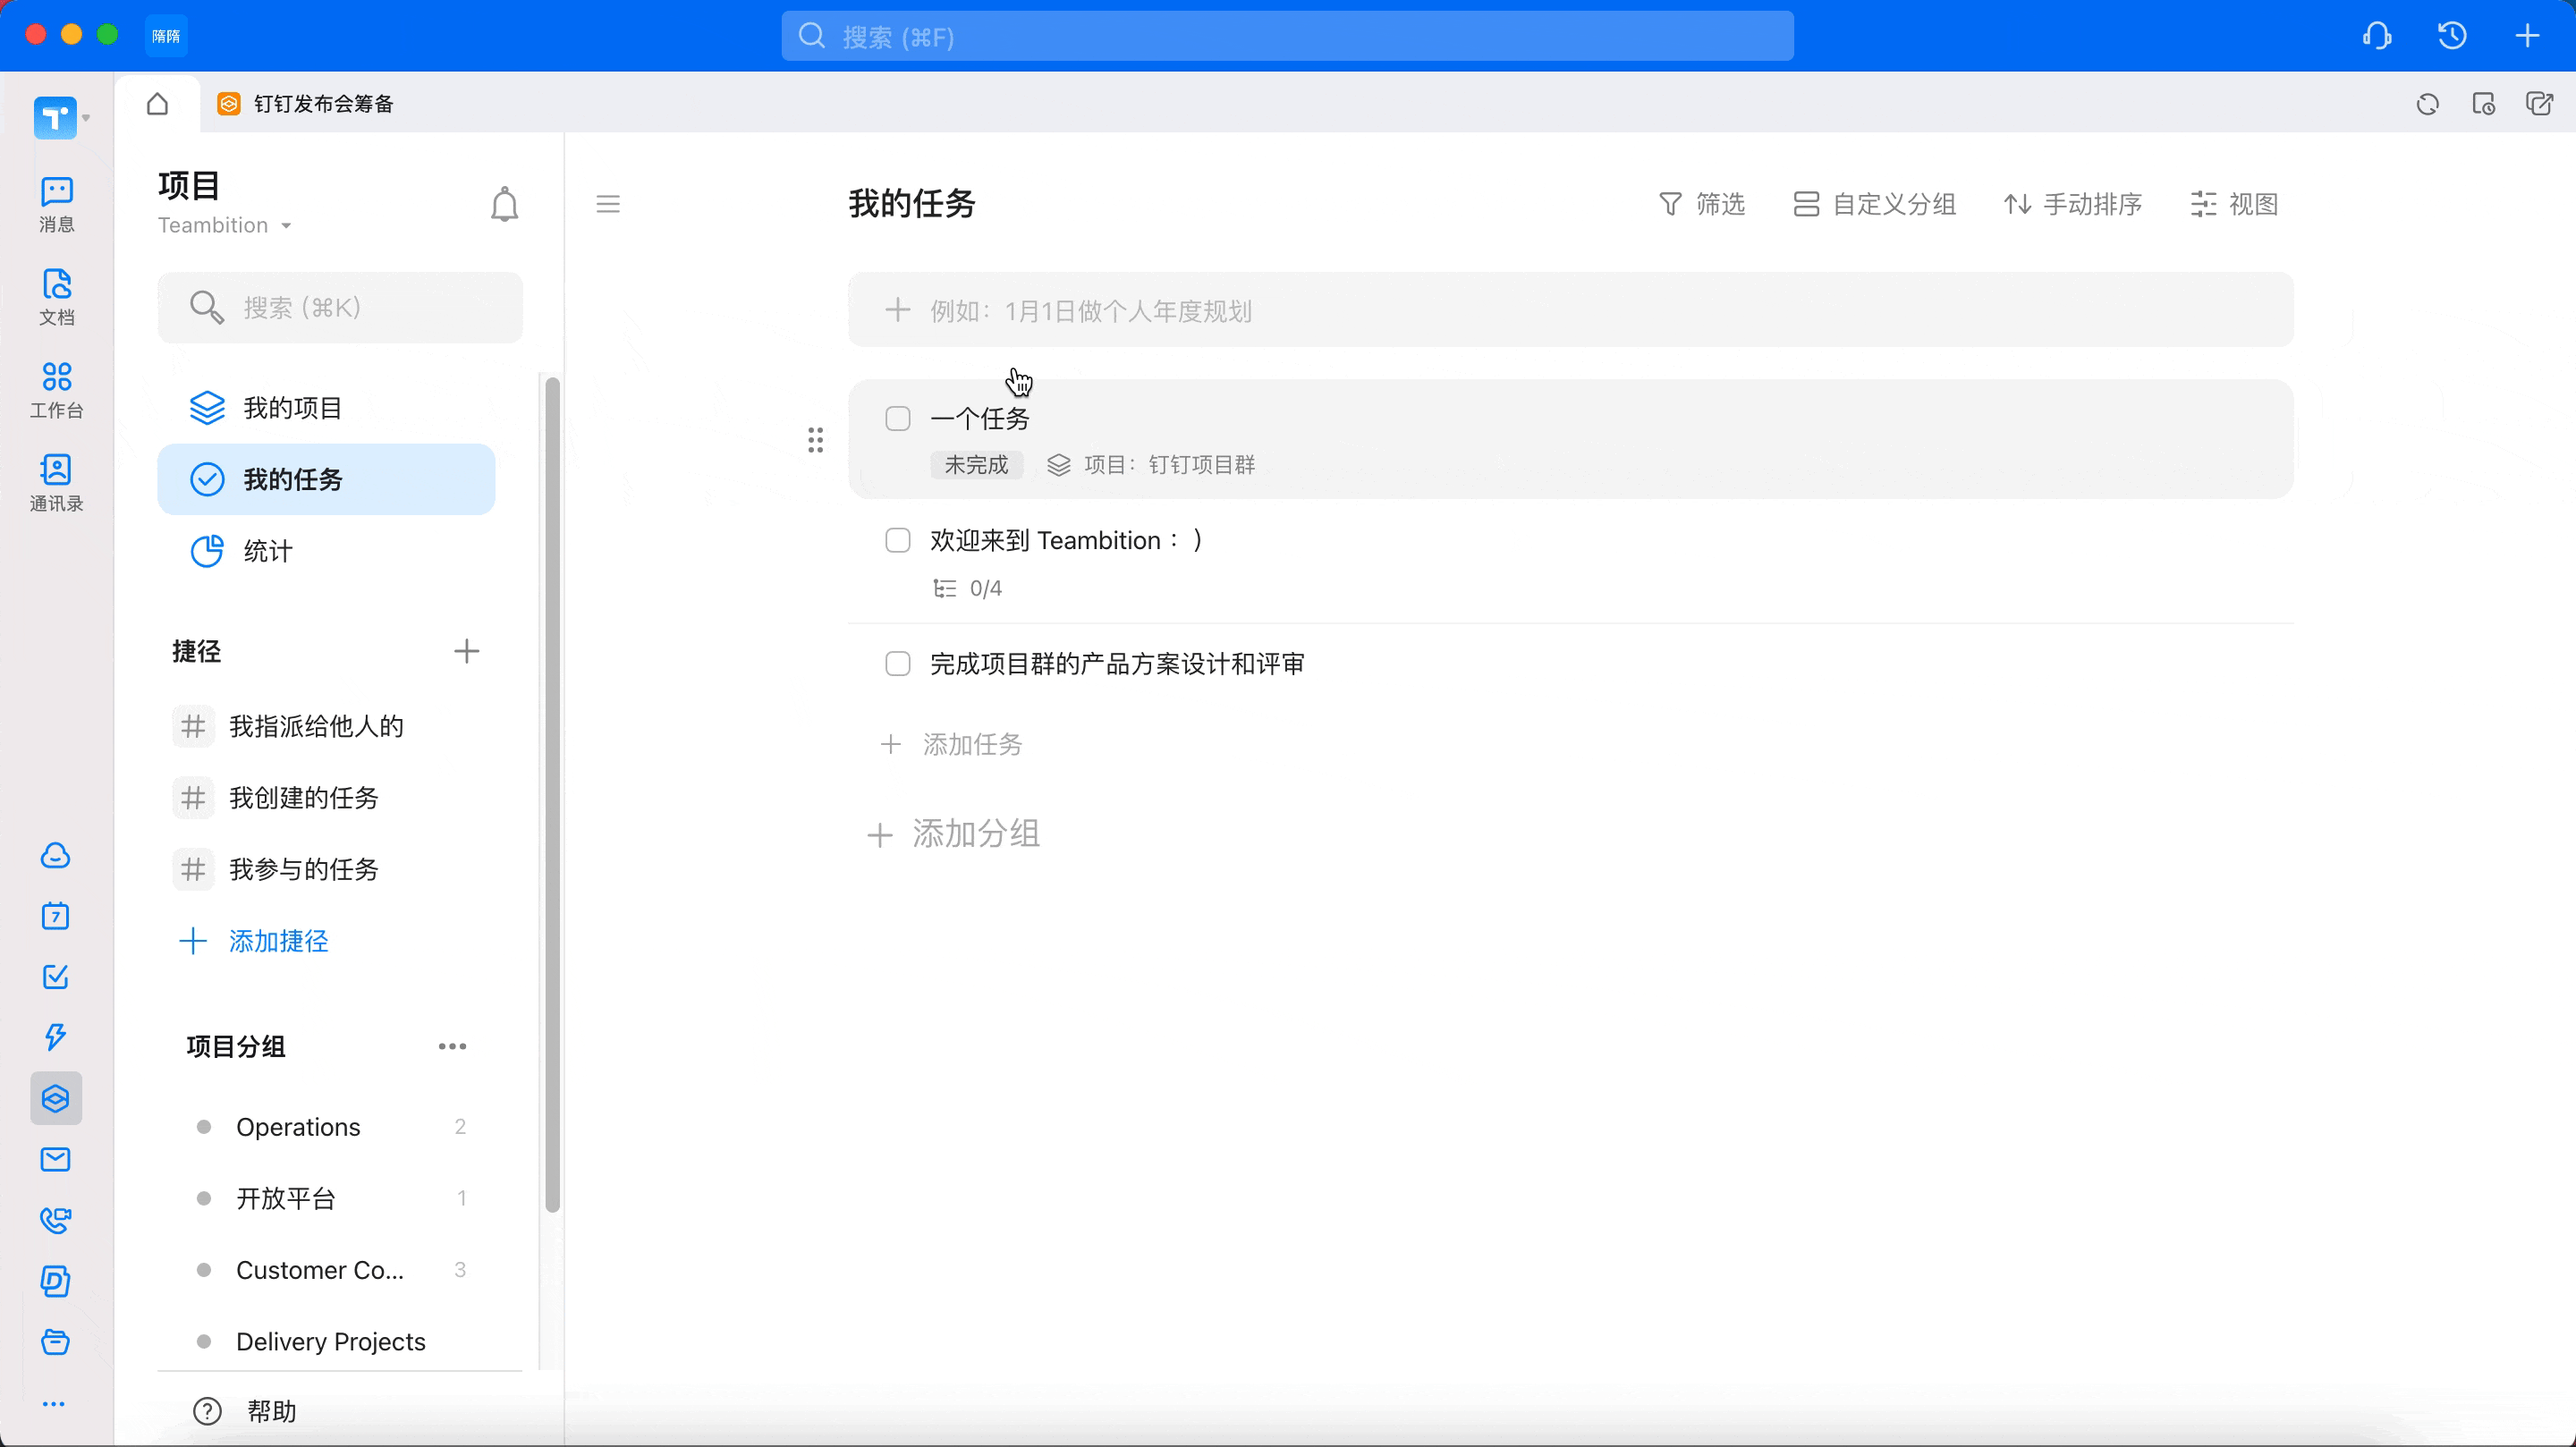Expand the Teambition organization dropdown
This screenshot has height=1447, width=2576.
(224, 225)
